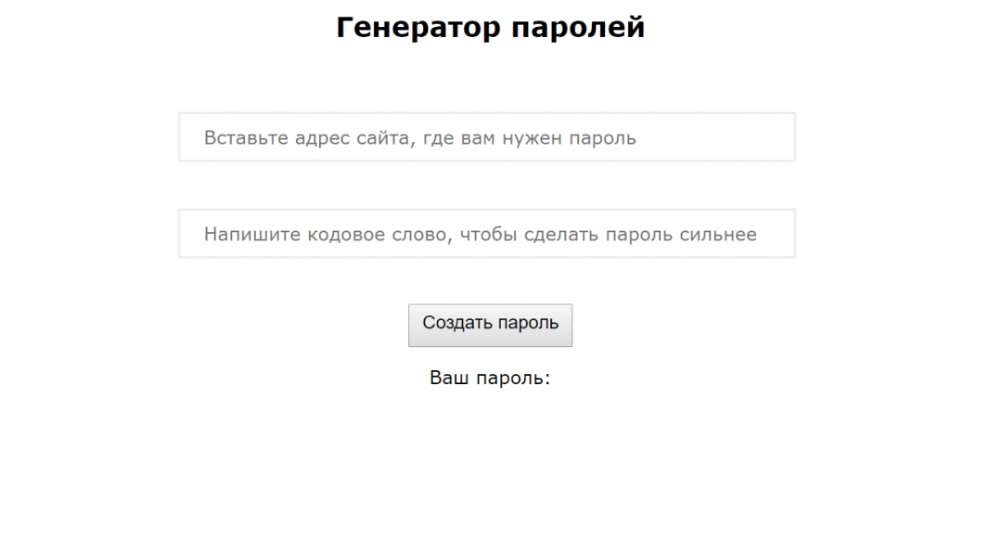
Task: Click the 'Ваш пароль:' label
Action: tap(490, 379)
